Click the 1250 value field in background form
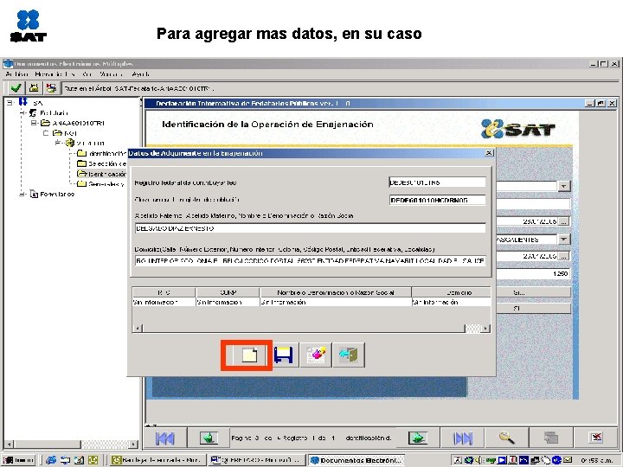Screen dimensions: 623x467 (533, 273)
